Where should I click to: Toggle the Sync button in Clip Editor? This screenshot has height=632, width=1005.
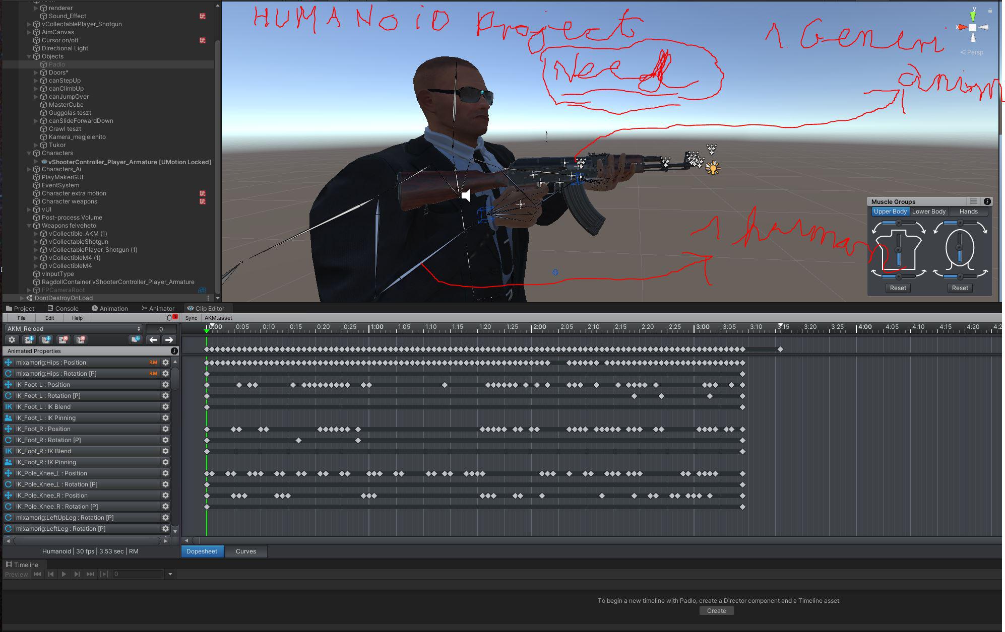tap(191, 318)
